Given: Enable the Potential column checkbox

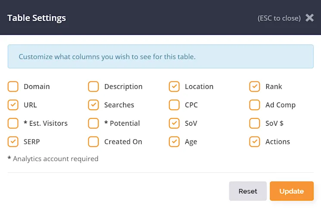Looking at the screenshot, I should click(93, 123).
